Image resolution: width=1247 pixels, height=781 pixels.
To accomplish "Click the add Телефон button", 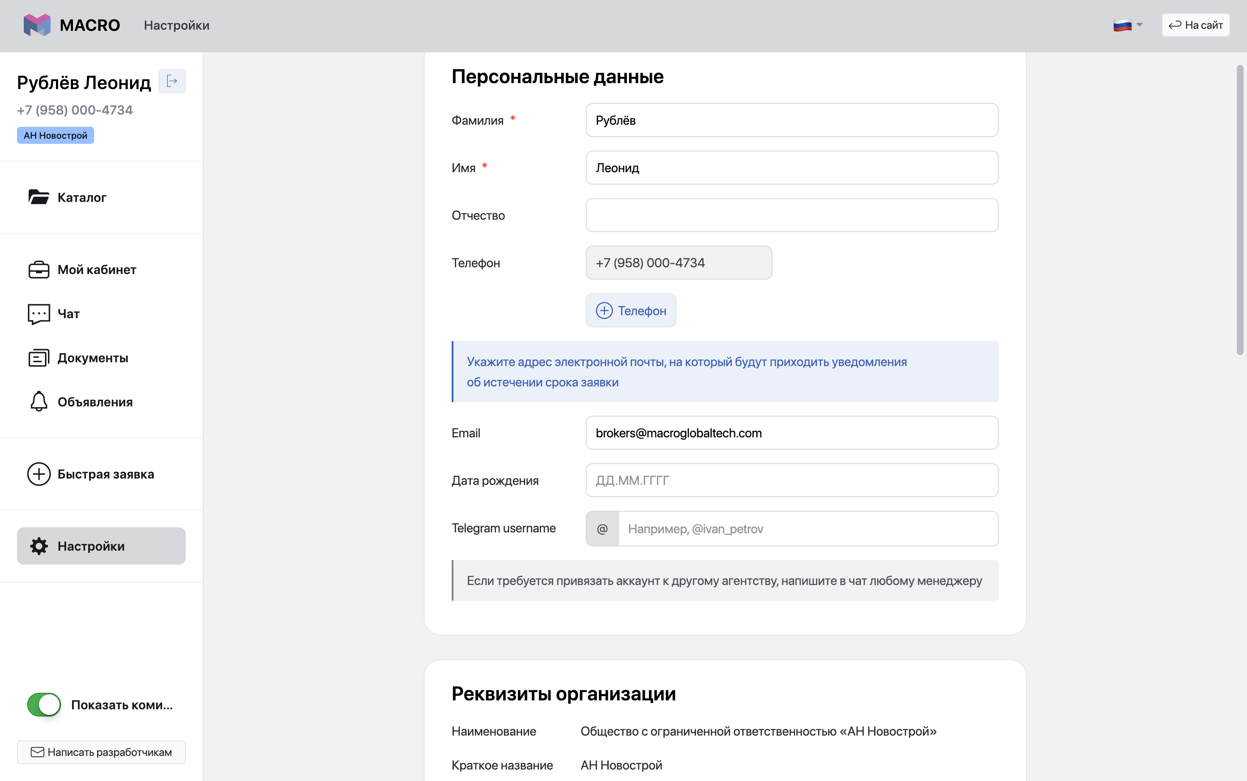I will pos(631,311).
